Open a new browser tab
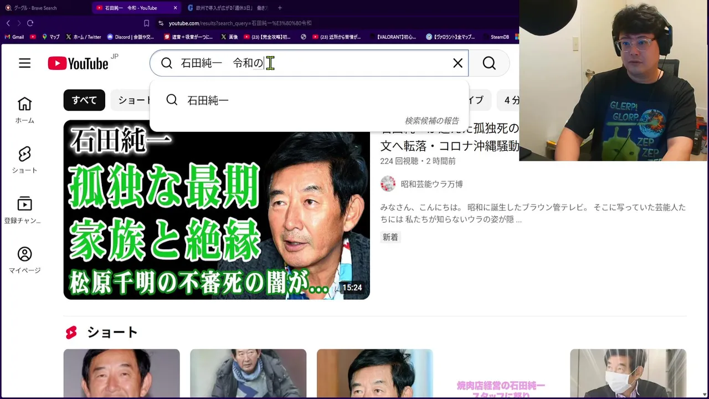 (x=280, y=8)
